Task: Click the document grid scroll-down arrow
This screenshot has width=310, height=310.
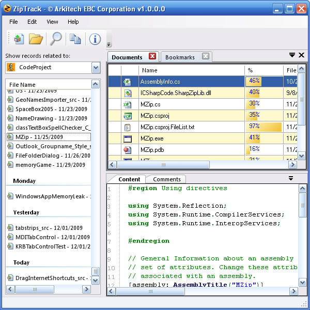Action: (302, 156)
